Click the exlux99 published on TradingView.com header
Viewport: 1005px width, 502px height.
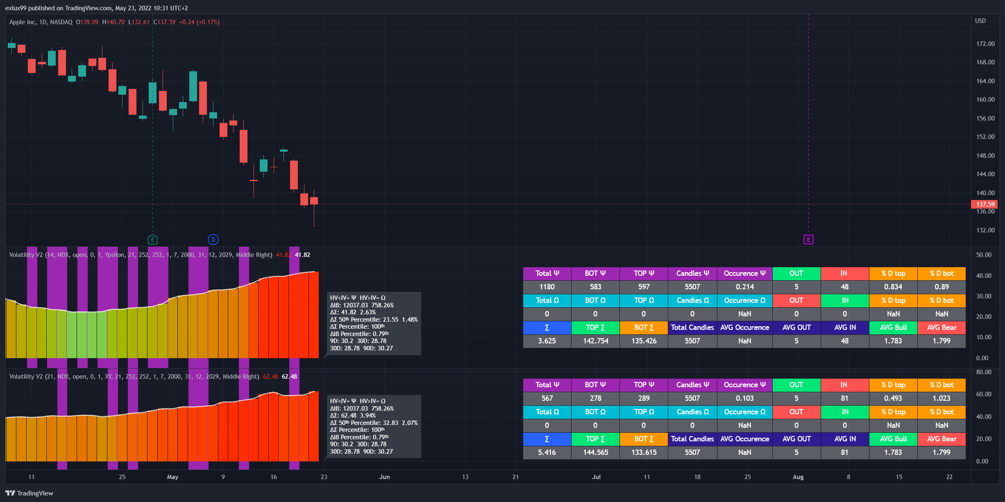tap(96, 8)
